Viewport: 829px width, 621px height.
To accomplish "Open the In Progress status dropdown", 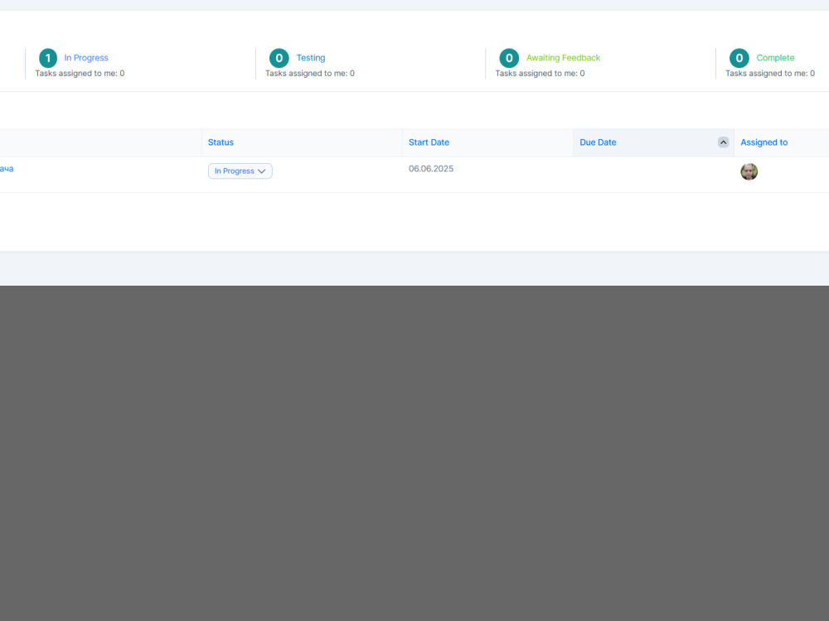I will [x=240, y=171].
